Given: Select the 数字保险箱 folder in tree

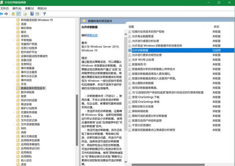Looking at the screenshot, I should [28, 92].
